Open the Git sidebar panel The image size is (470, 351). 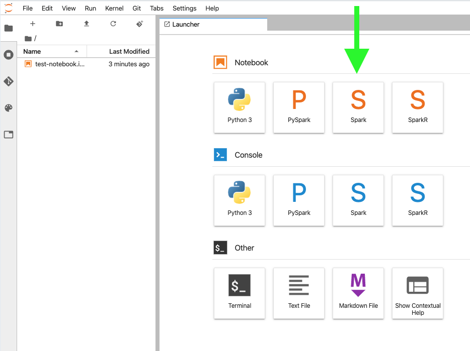9,81
